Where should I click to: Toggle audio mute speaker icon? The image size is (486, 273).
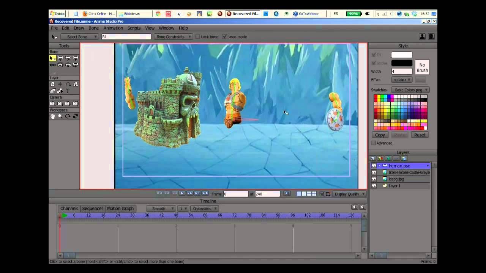[287, 194]
